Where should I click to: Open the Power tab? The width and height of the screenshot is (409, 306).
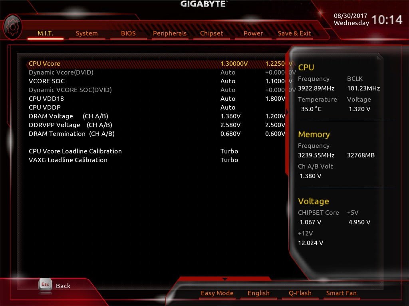pyautogui.click(x=253, y=33)
